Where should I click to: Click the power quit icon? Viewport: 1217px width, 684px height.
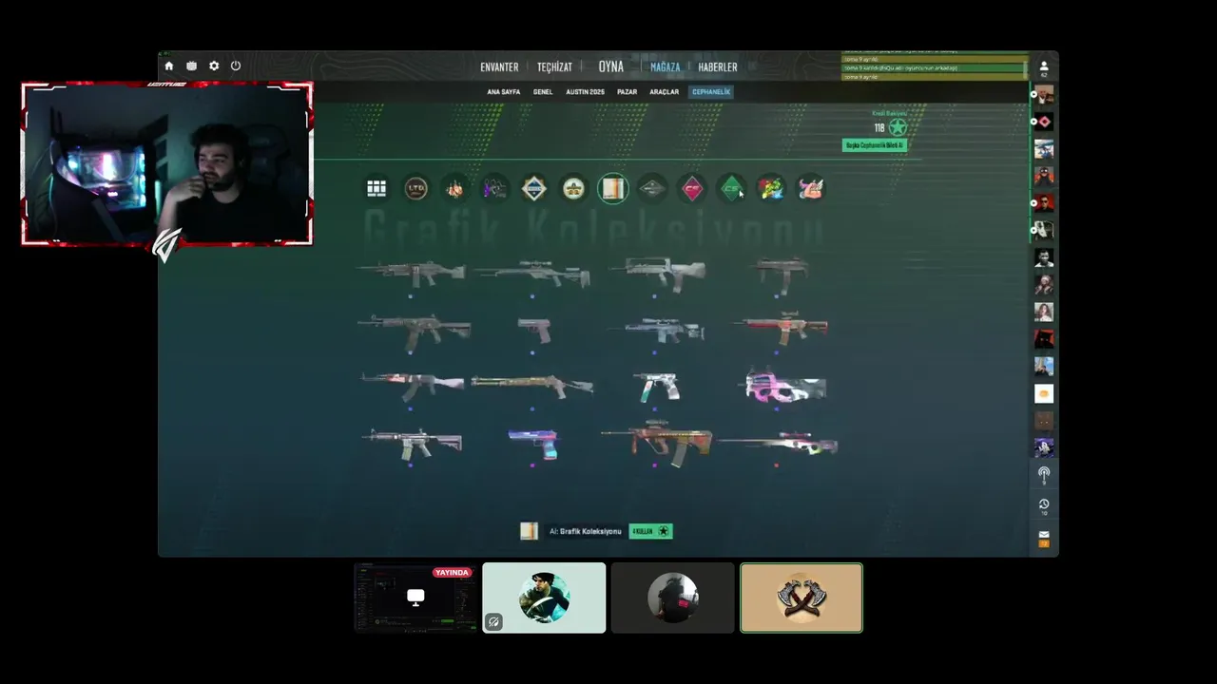[x=236, y=66]
